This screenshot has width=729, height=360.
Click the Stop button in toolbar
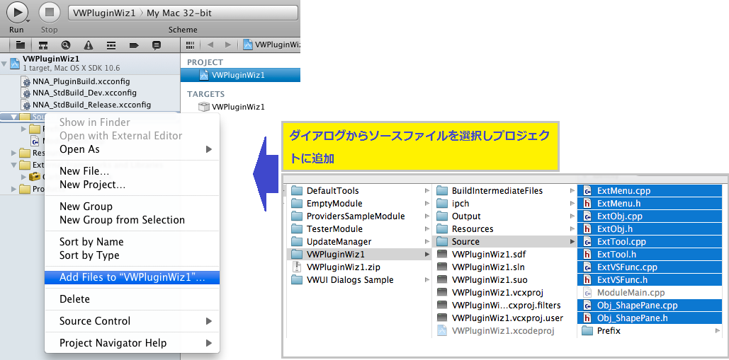click(50, 13)
